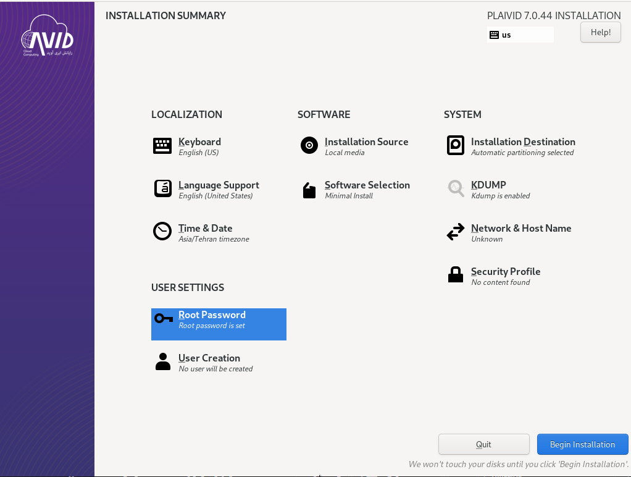Open Installation Destination settings
Image resolution: width=631 pixels, height=477 pixels.
point(523,142)
